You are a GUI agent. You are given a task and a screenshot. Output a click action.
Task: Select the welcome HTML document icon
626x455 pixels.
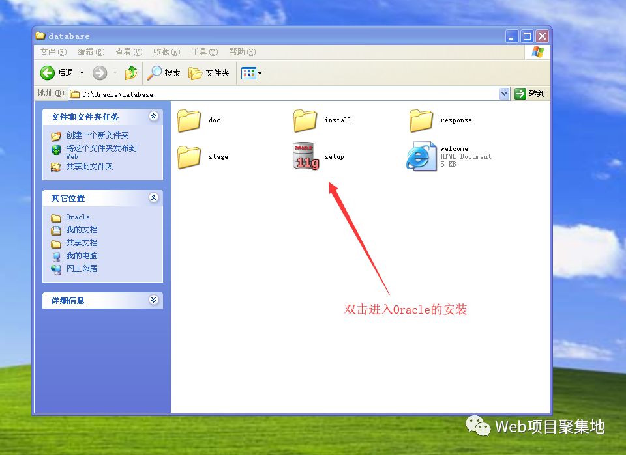[x=422, y=156]
